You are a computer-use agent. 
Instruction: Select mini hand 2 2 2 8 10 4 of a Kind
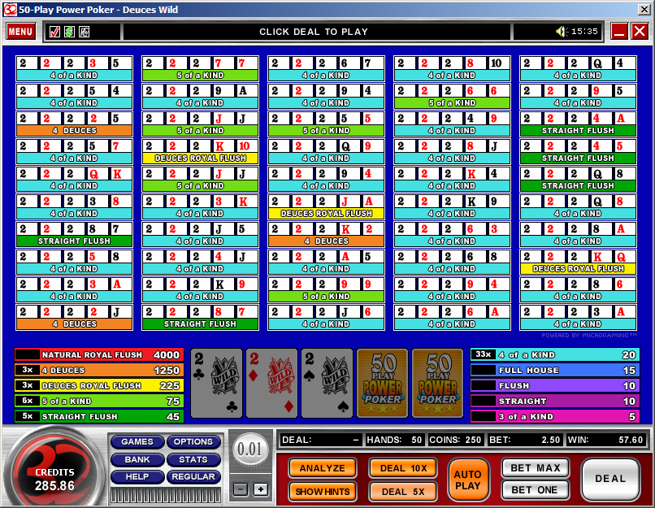click(x=452, y=69)
